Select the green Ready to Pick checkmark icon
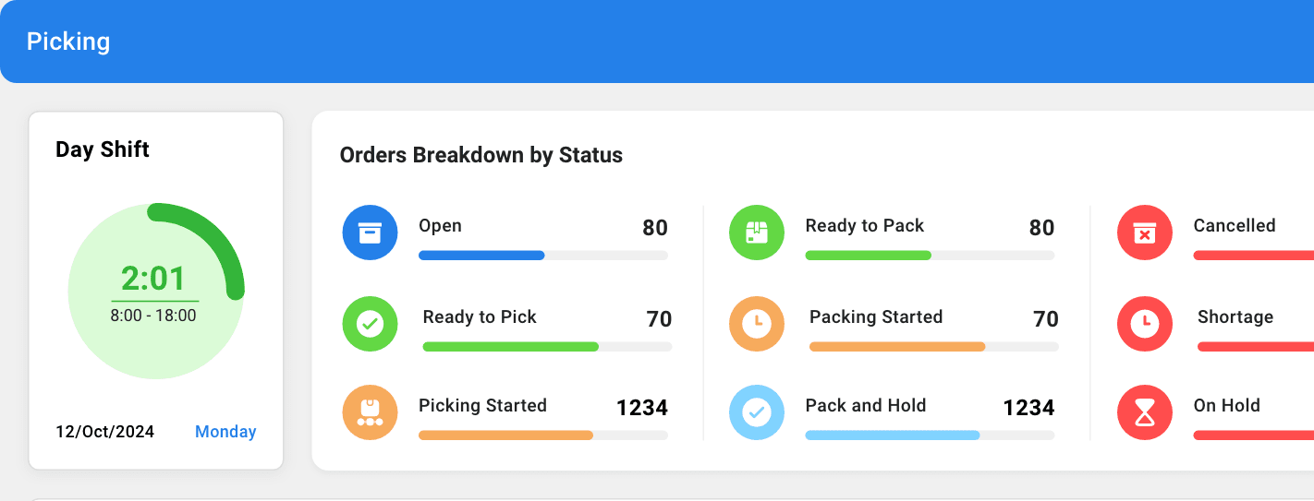Screen dimensions: 1314x501 point(370,324)
